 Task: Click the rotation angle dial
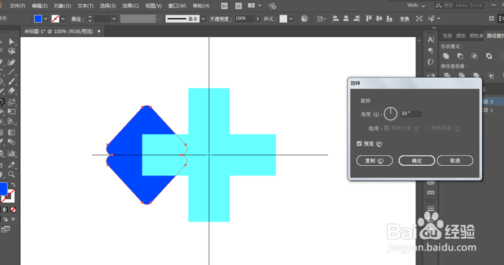[x=391, y=114]
